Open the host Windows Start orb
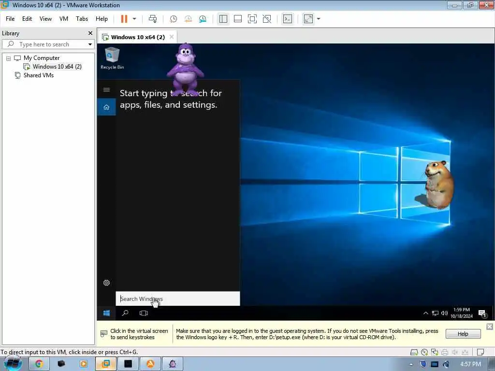This screenshot has height=371, width=495. click(13, 364)
